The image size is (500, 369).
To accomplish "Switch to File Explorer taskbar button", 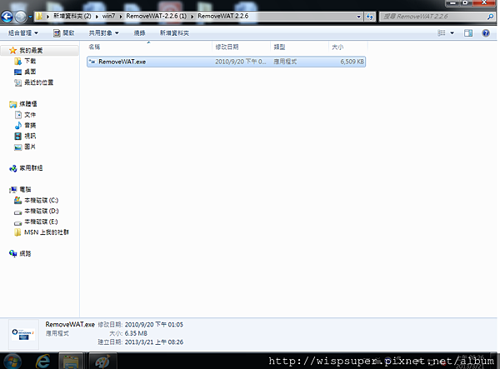I will point(71,361).
